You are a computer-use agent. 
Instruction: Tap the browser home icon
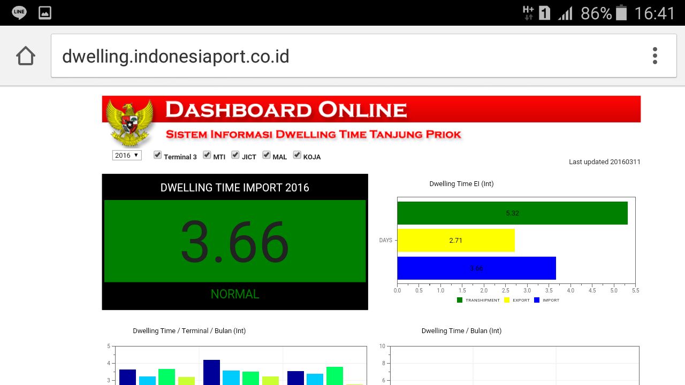(26, 56)
